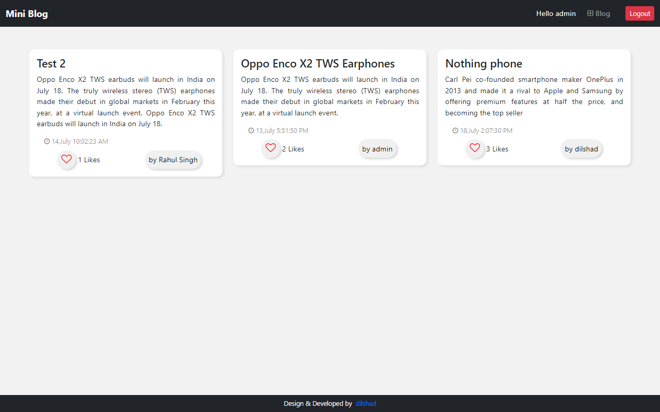The image size is (660, 412).
Task: Open the Nothing phone post title
Action: point(484,63)
